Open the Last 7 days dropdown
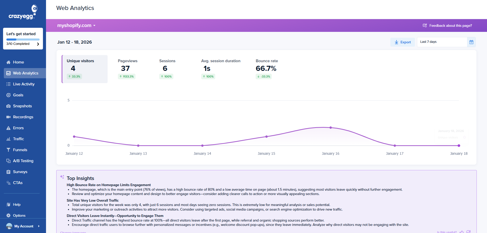Screen dimensions: 487x233 442,42
